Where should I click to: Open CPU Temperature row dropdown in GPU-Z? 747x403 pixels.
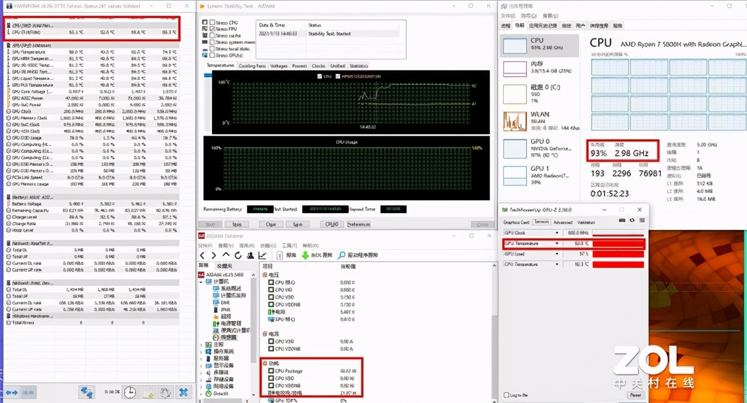(557, 264)
